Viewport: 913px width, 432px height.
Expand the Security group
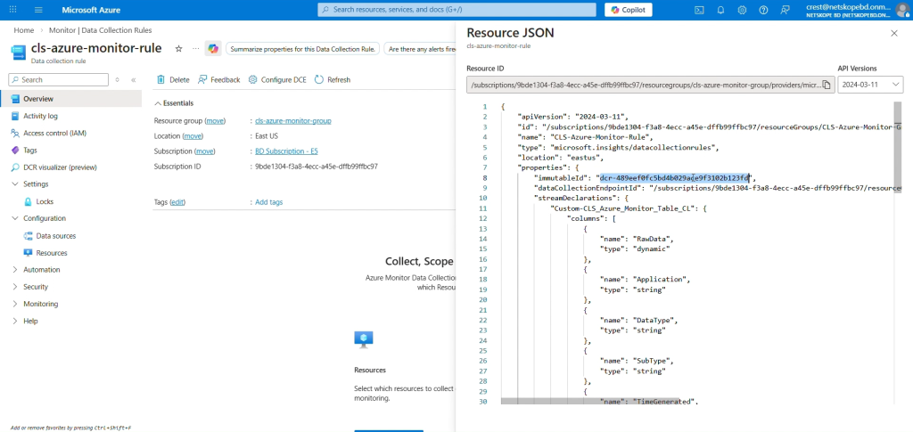15,287
